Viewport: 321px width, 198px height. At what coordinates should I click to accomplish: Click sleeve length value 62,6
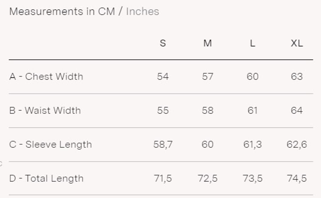click(x=297, y=145)
